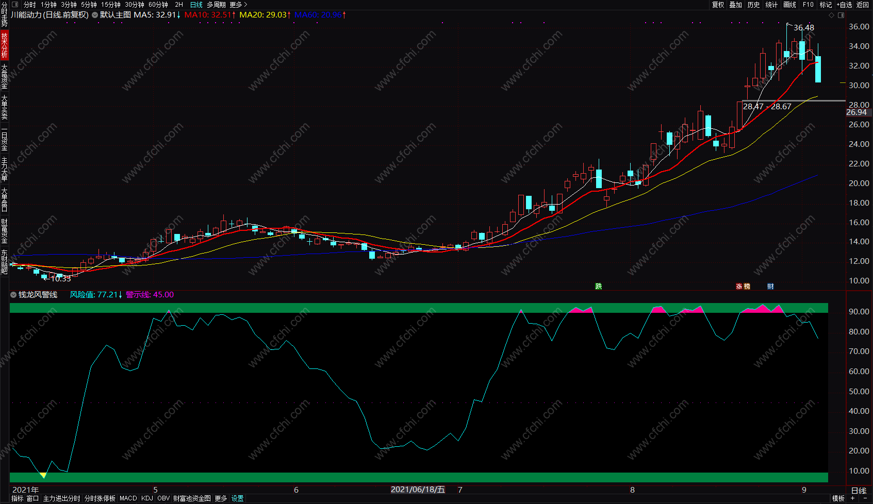Image resolution: width=873 pixels, height=504 pixels.
Task: Click the 叠加 overlay button
Action: coord(736,5)
